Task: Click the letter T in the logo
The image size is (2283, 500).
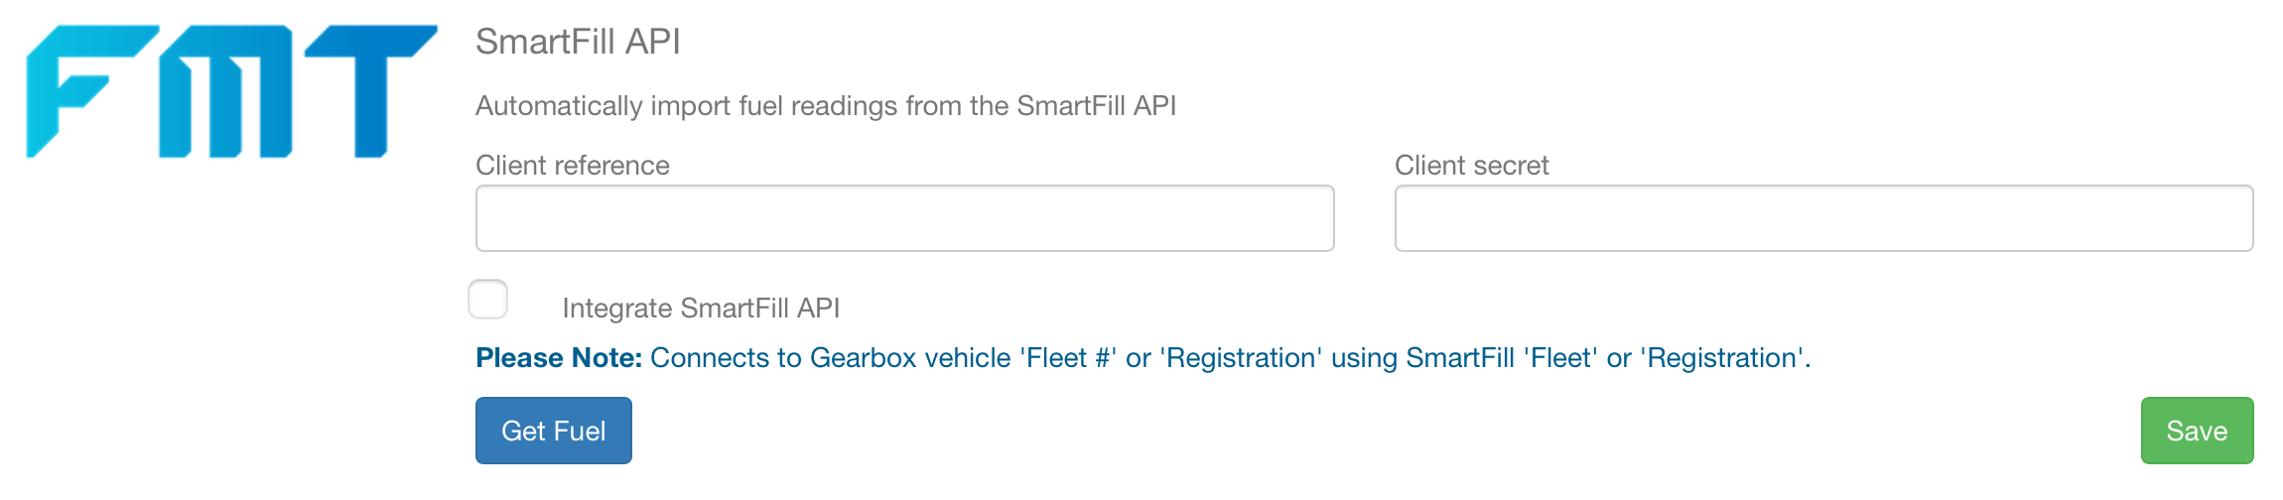Action: (x=370, y=91)
